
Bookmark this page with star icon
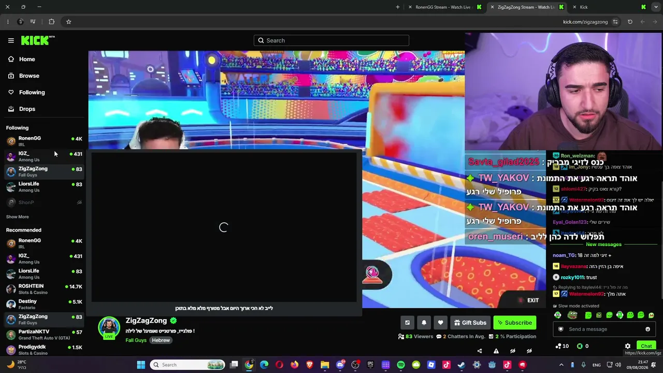68,22
